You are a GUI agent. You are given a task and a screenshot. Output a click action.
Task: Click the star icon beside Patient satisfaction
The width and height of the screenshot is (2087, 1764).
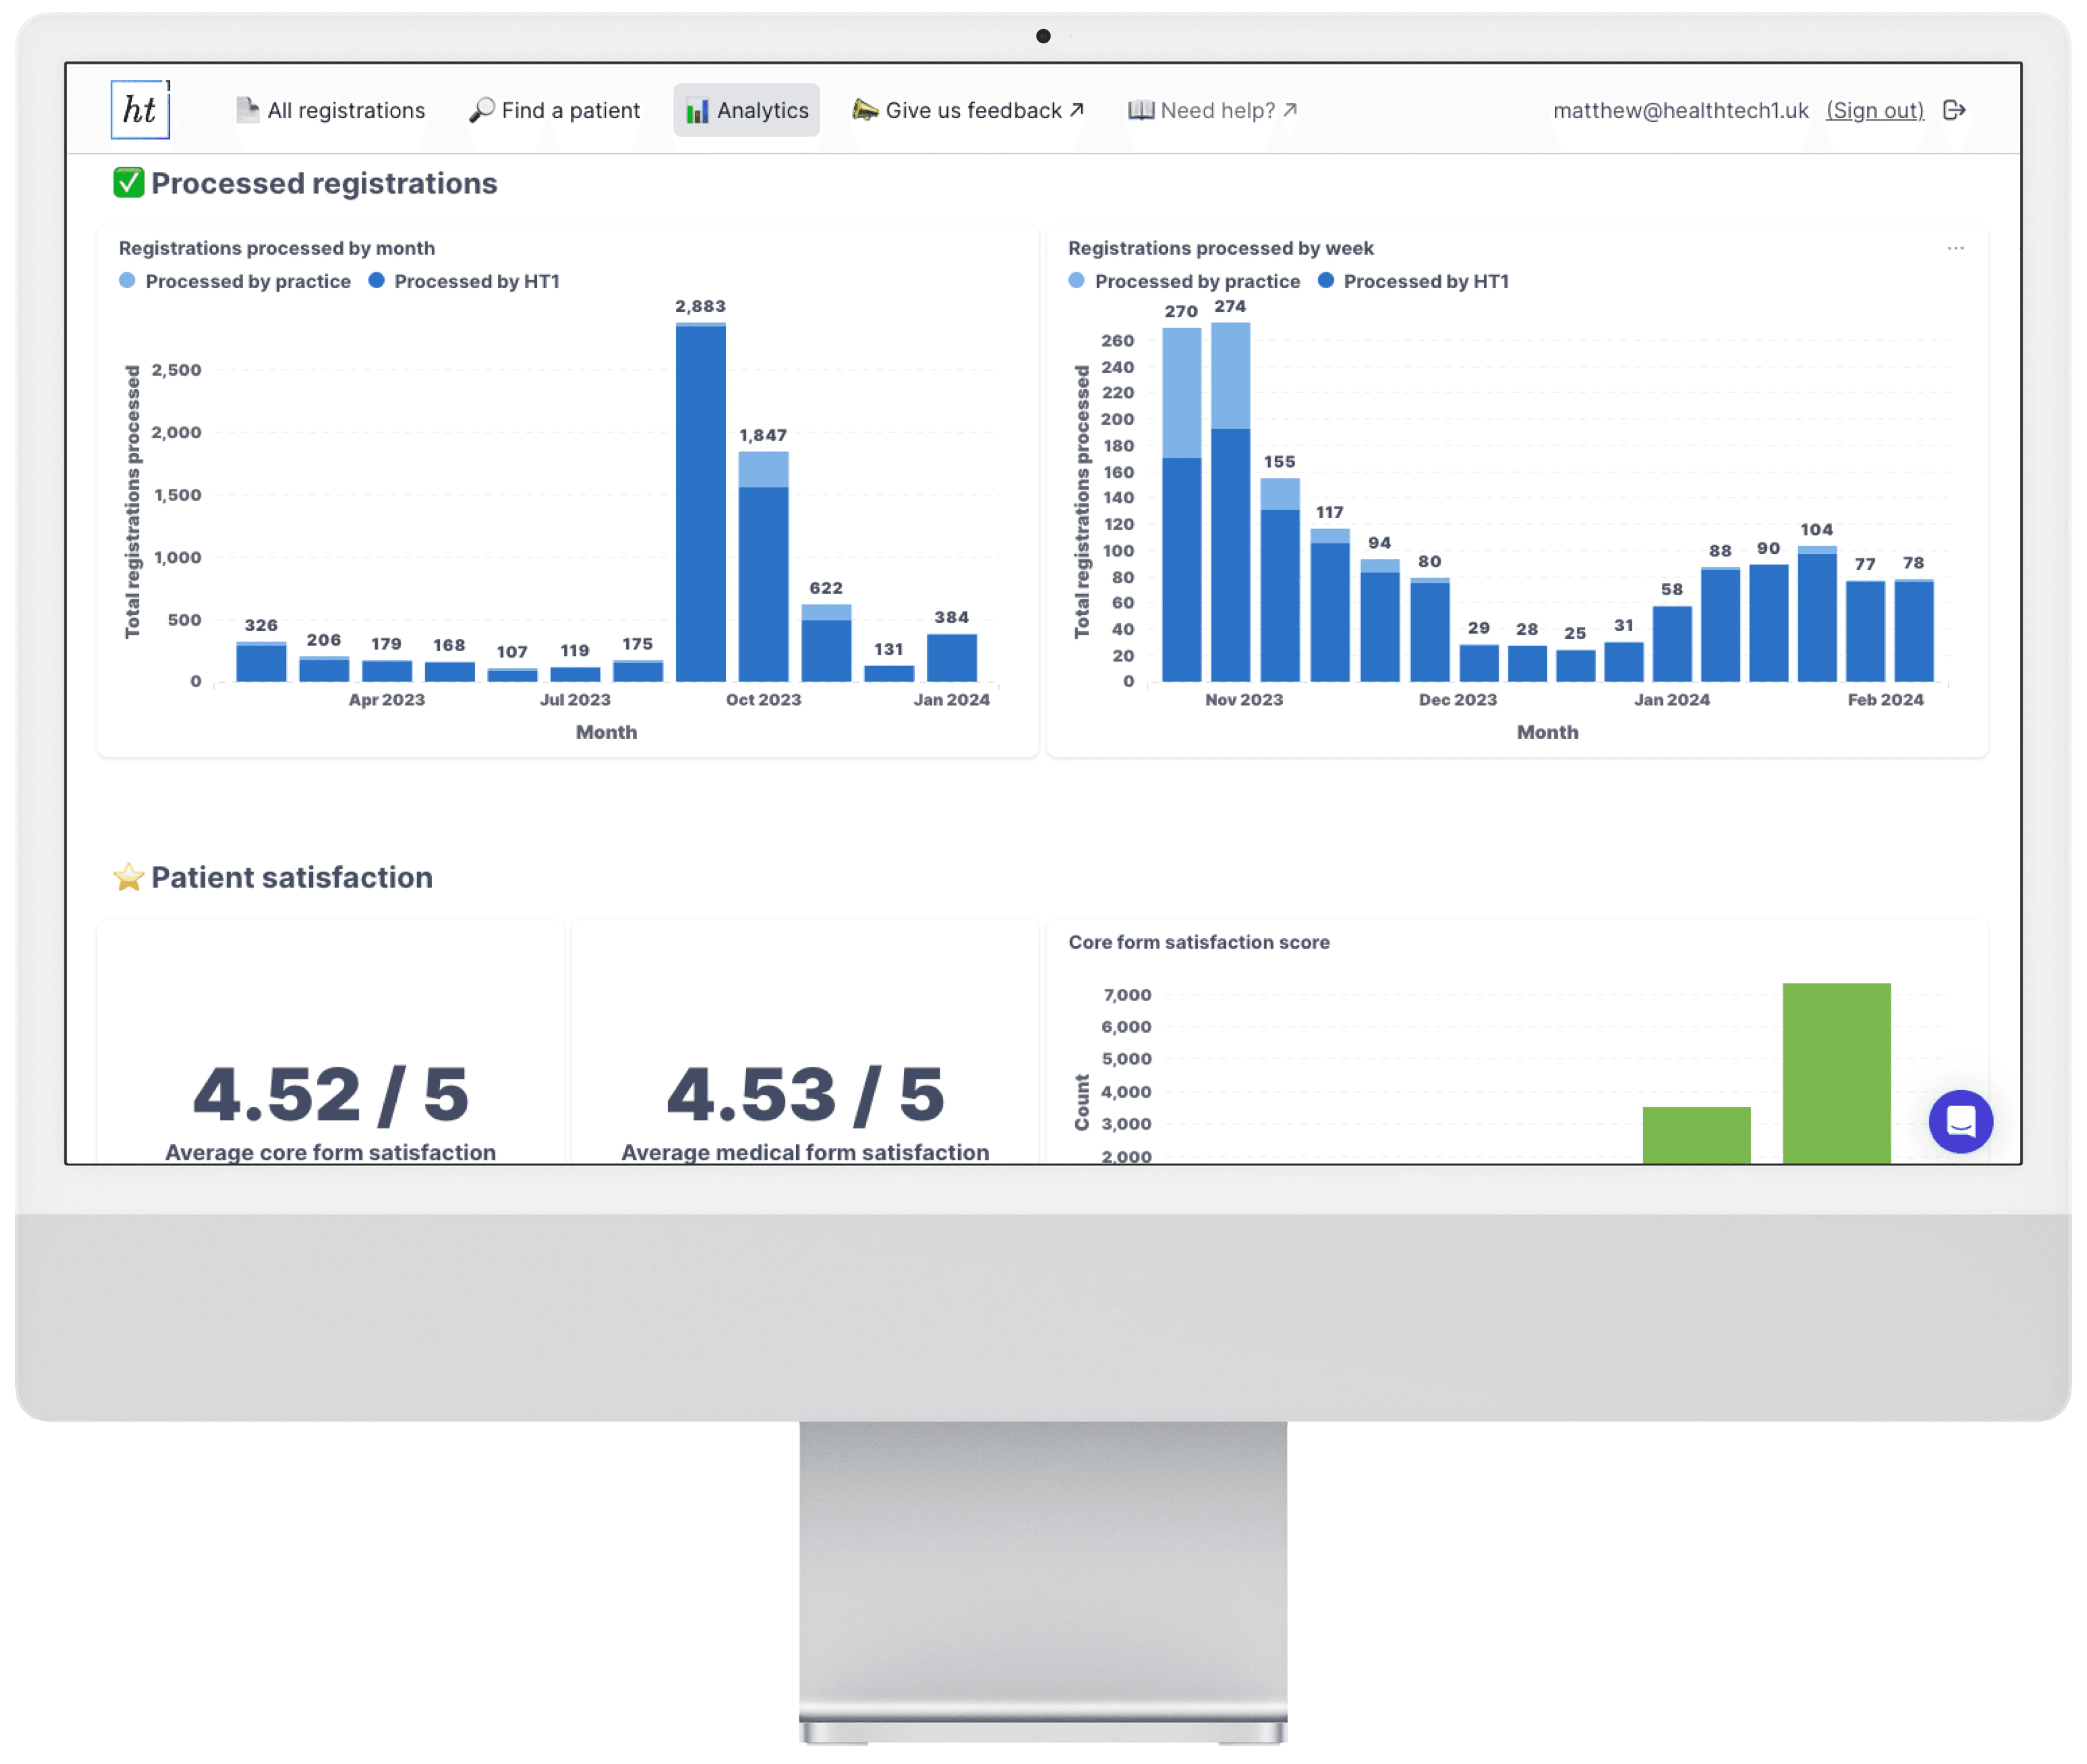tap(129, 877)
